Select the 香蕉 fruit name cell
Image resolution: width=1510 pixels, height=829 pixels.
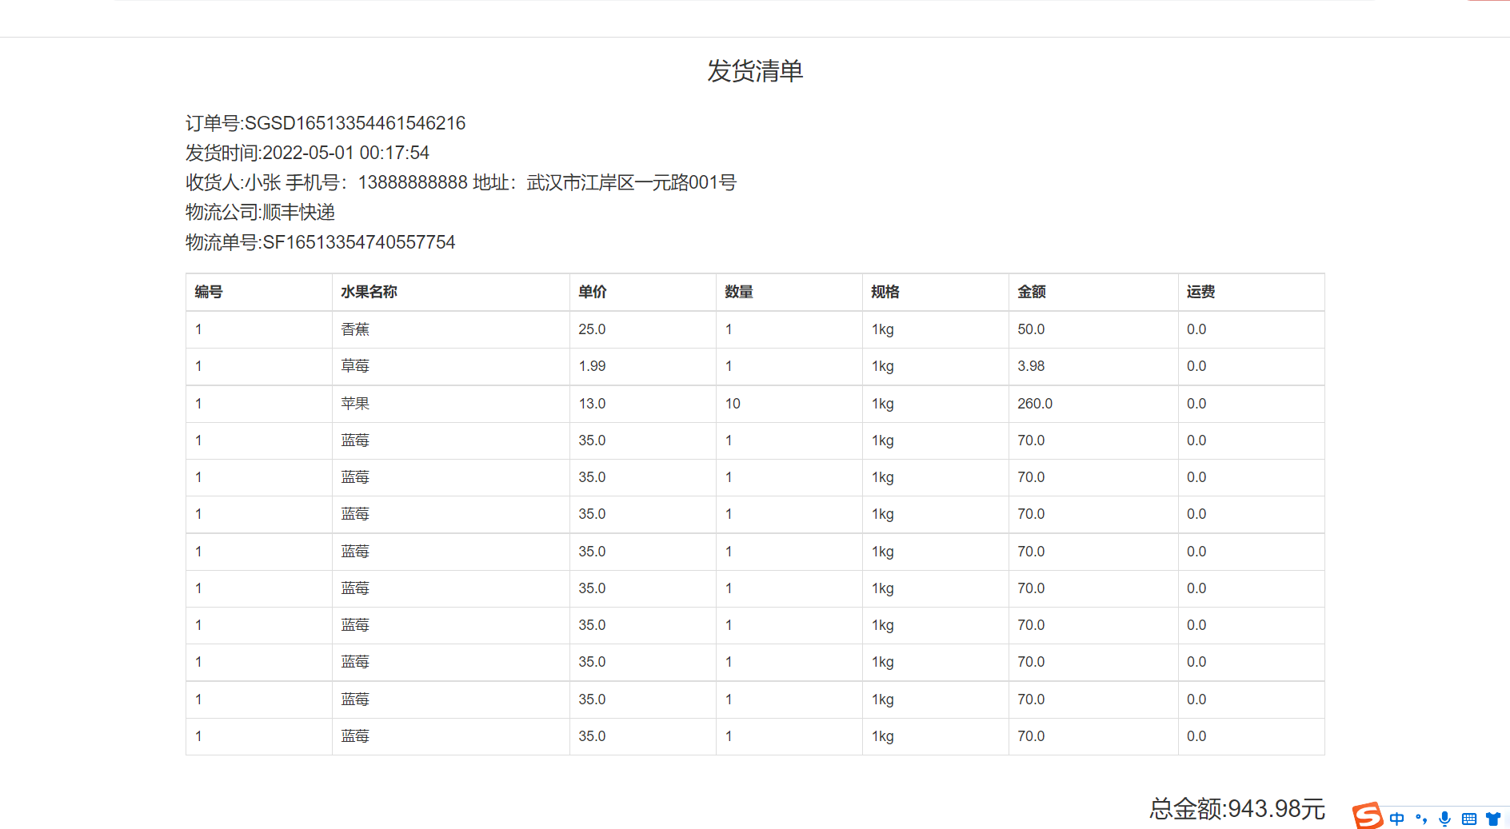[451, 329]
